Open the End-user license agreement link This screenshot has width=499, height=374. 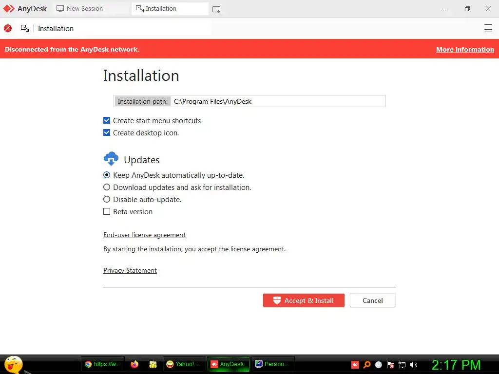(x=144, y=235)
